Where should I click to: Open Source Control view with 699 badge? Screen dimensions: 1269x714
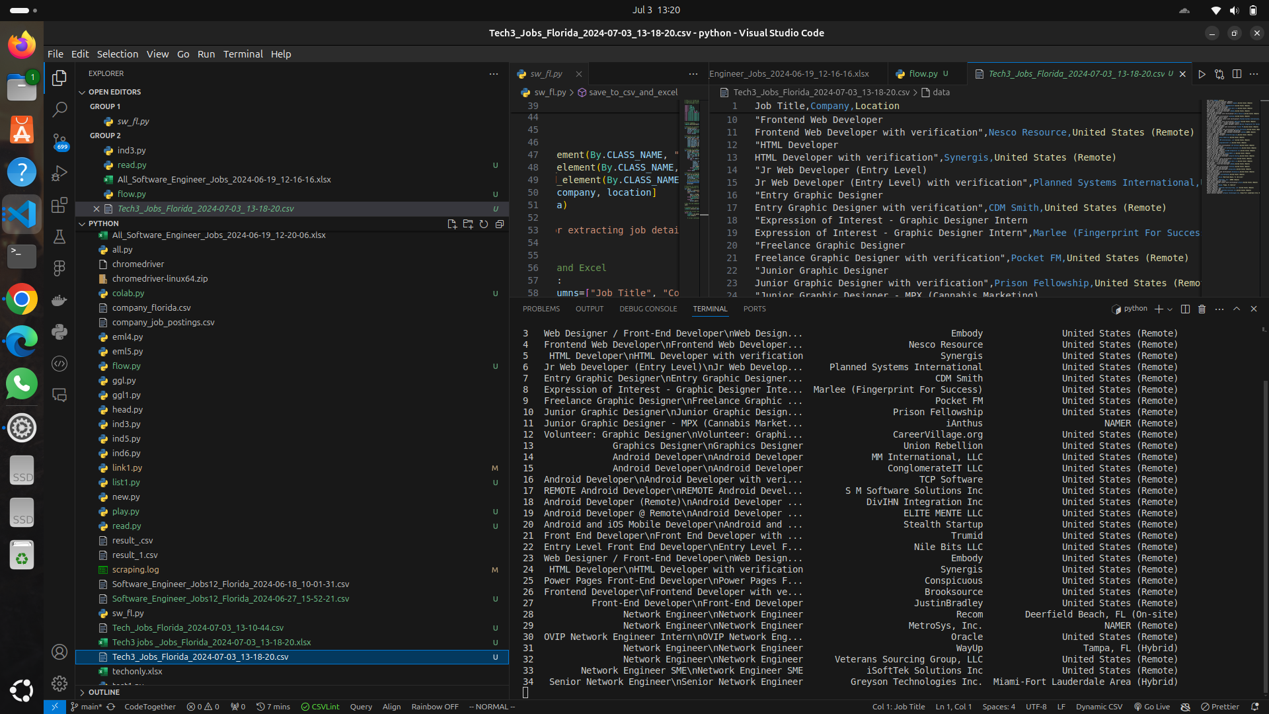click(59, 141)
